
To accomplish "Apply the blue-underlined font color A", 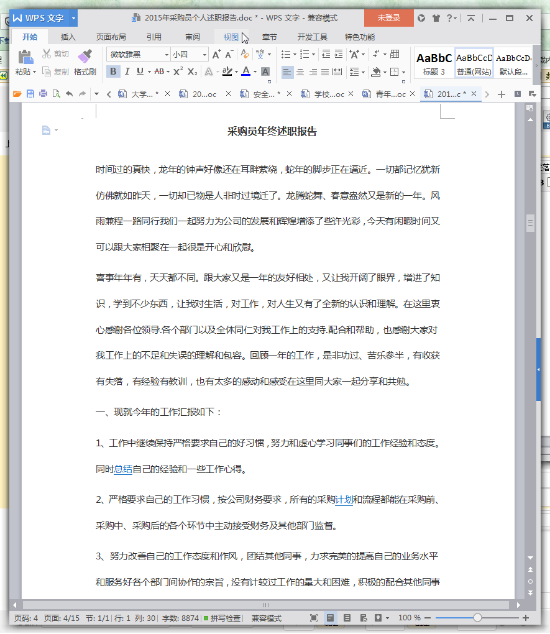I will pos(246,71).
